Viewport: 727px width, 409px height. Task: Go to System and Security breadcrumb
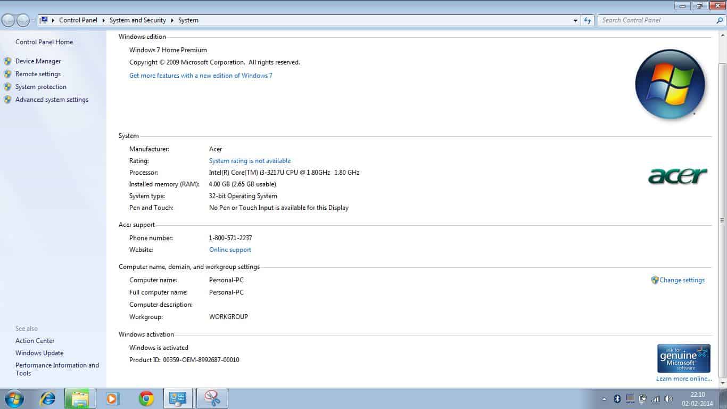tap(138, 20)
